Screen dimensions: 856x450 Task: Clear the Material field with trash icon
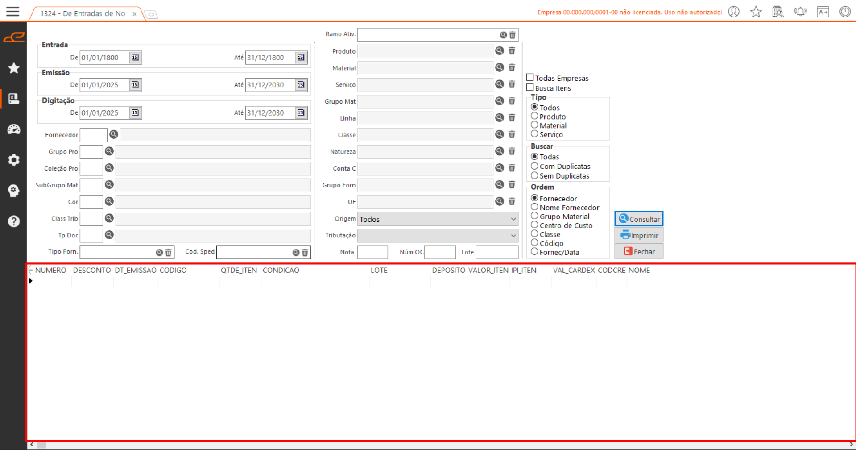[x=512, y=68]
